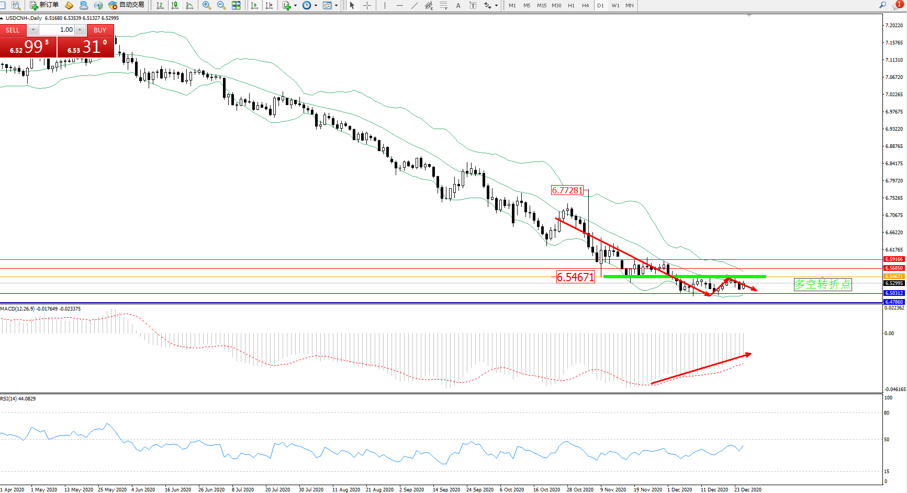
Task: Select the crosshair cursor tool
Action: (367, 5)
